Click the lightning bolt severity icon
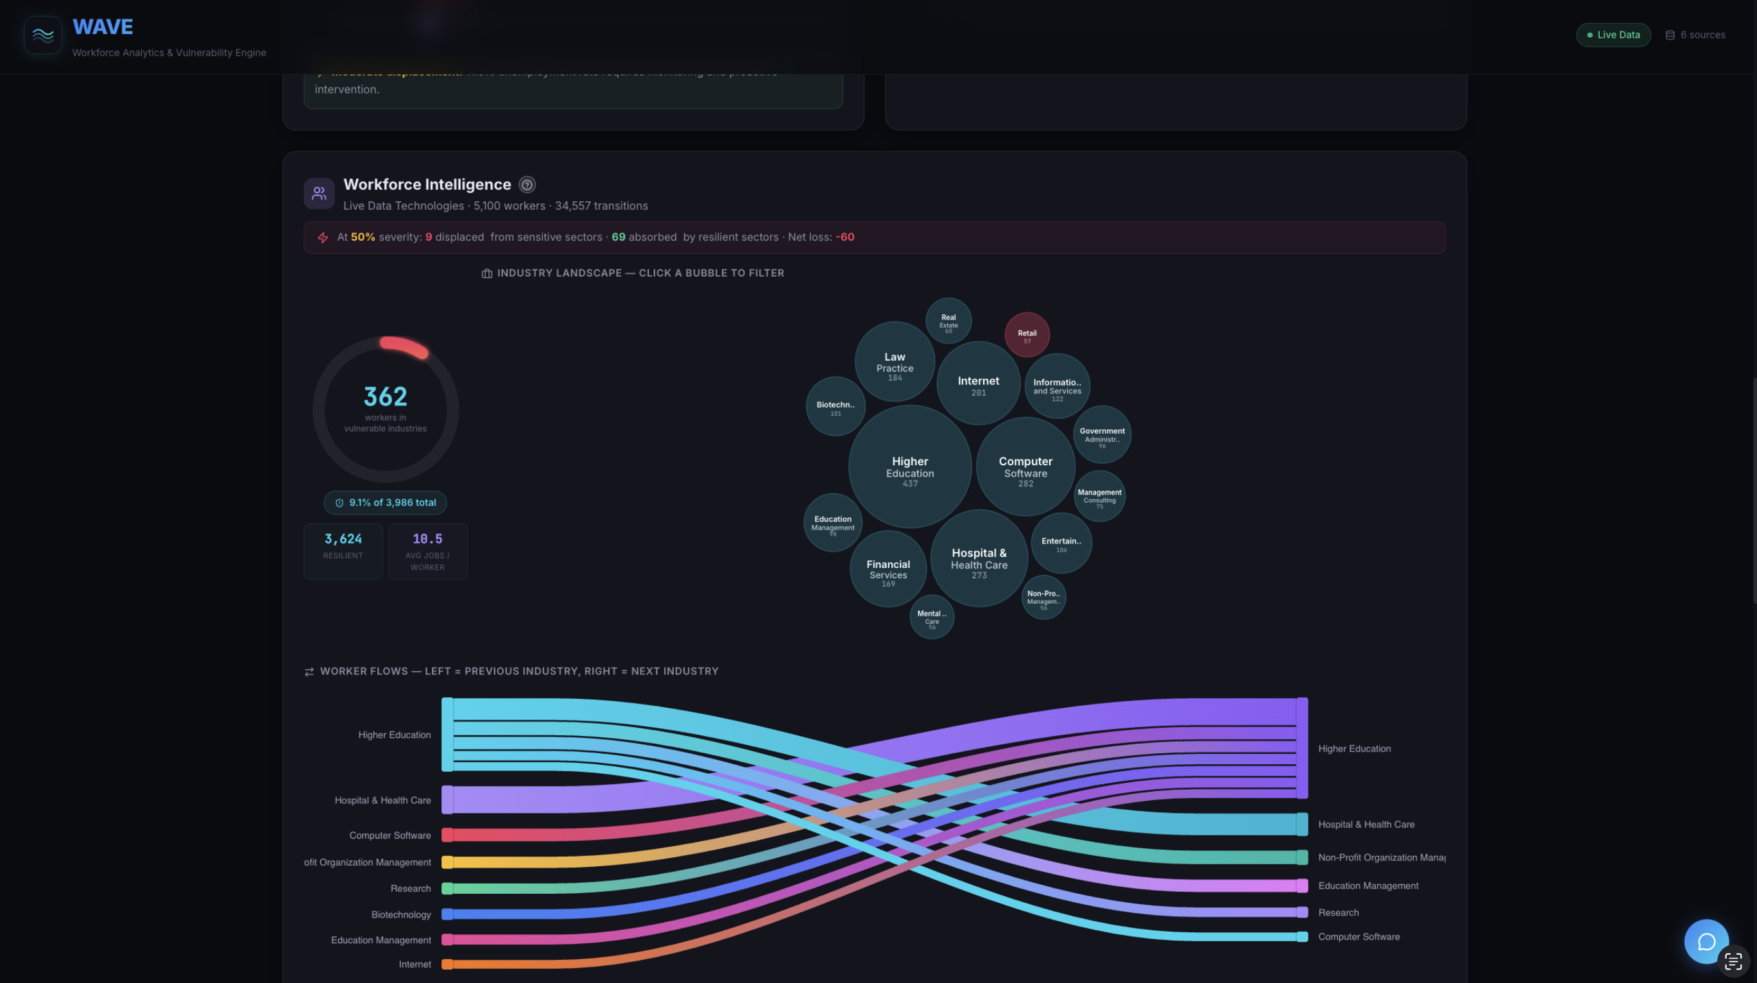This screenshot has height=983, width=1757. tap(323, 237)
